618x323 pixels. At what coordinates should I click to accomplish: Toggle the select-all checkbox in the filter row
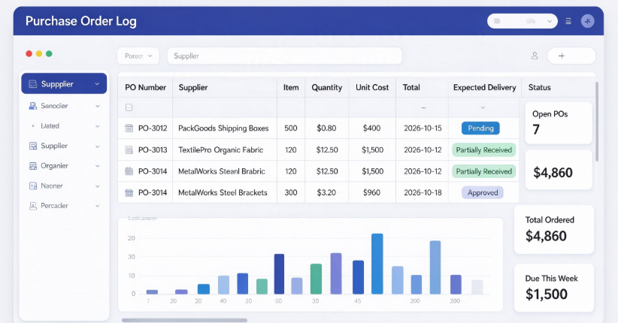click(x=129, y=107)
